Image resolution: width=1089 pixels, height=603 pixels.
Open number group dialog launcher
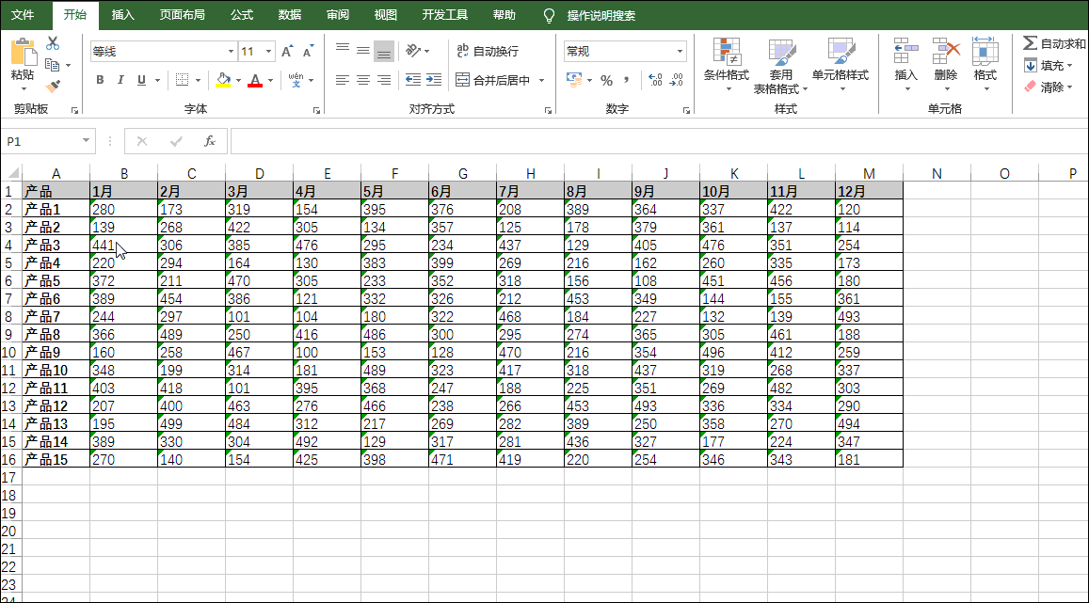[x=686, y=111]
